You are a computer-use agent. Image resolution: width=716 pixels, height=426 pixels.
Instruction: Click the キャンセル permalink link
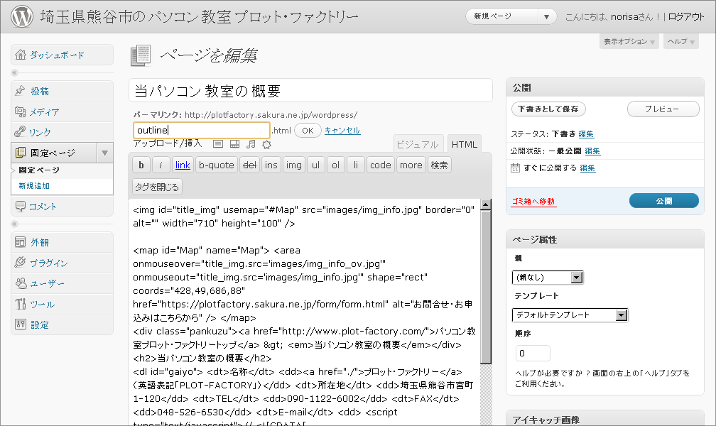click(x=342, y=131)
